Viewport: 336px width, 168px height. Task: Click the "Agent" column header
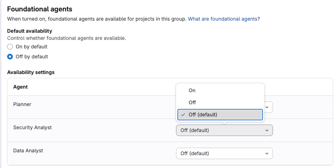[x=20, y=87]
